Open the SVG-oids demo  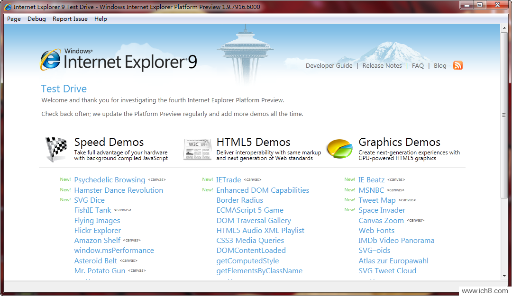375,251
